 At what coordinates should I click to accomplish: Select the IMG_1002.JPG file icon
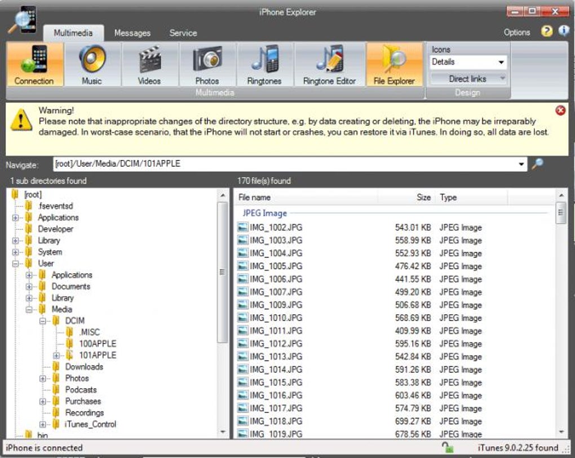tap(242, 227)
